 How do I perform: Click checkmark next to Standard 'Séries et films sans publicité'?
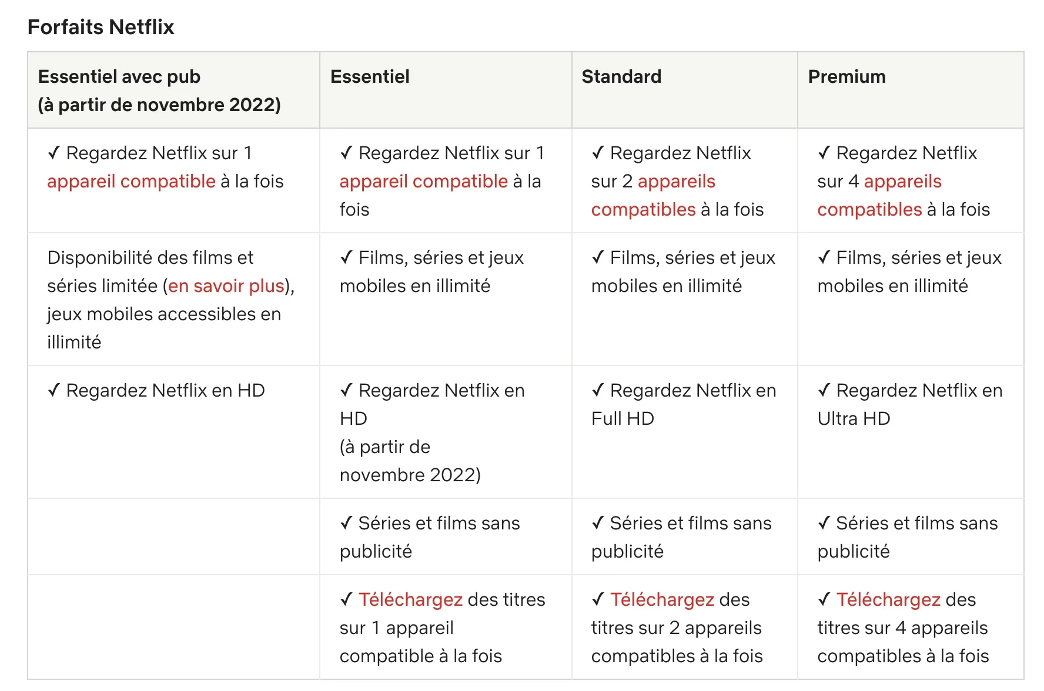tap(598, 523)
